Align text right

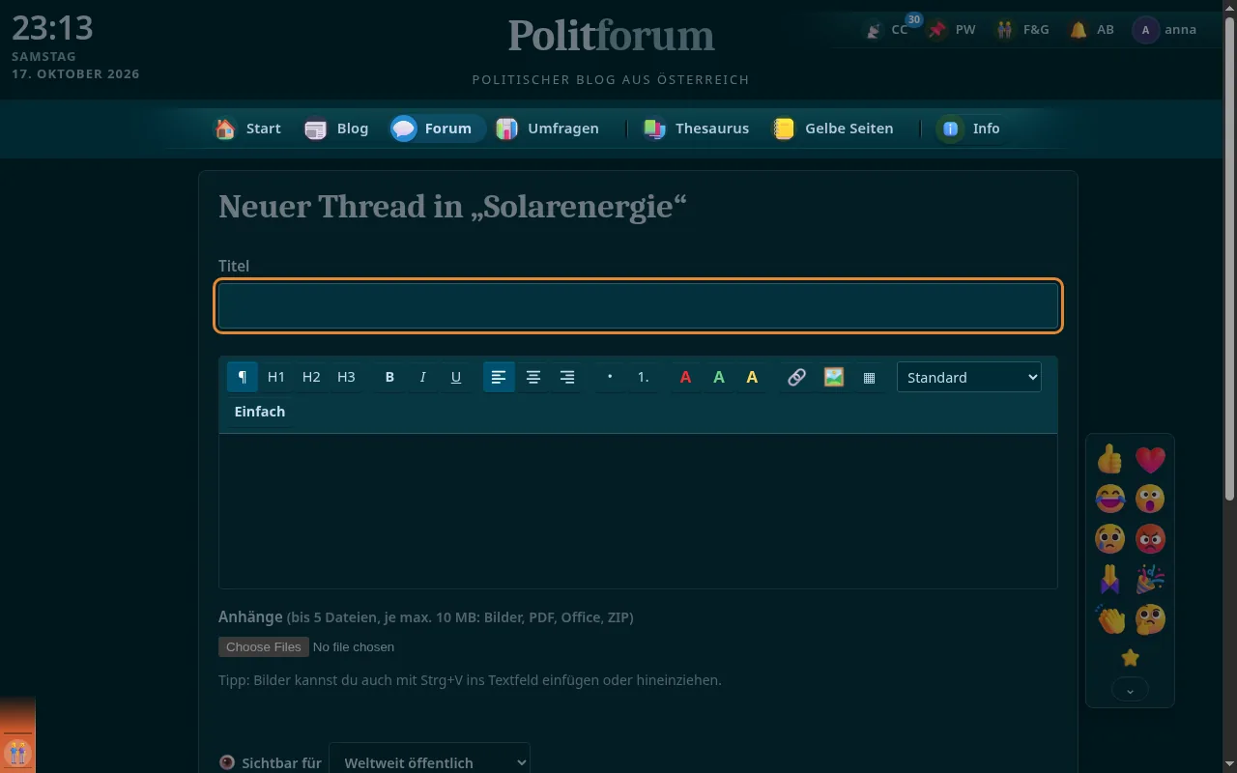coord(567,377)
